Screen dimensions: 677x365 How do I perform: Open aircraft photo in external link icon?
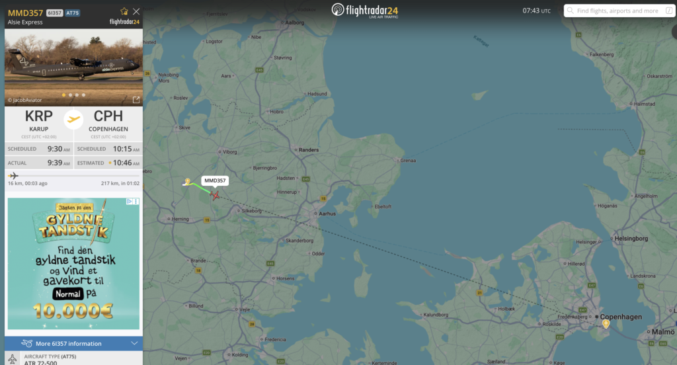pyautogui.click(x=136, y=100)
